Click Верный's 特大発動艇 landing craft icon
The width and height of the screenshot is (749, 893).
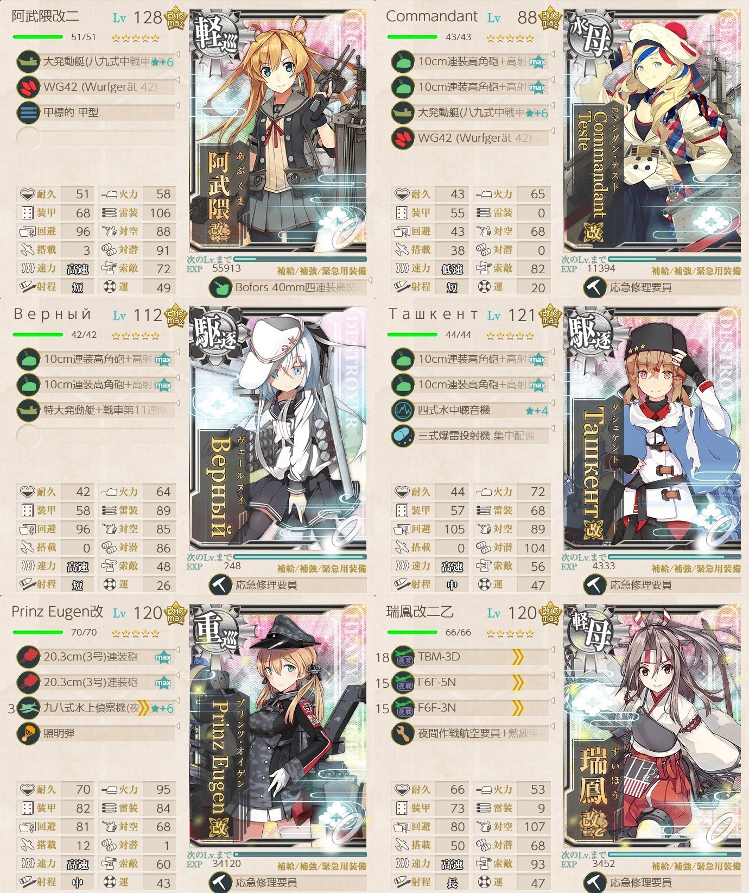(28, 410)
